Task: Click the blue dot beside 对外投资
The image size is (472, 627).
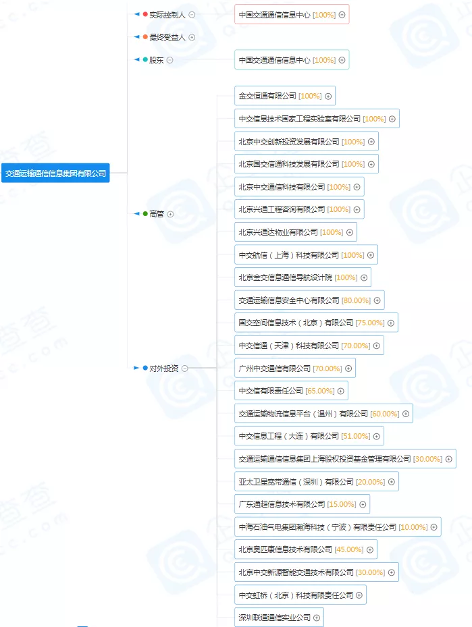Action: tap(145, 368)
